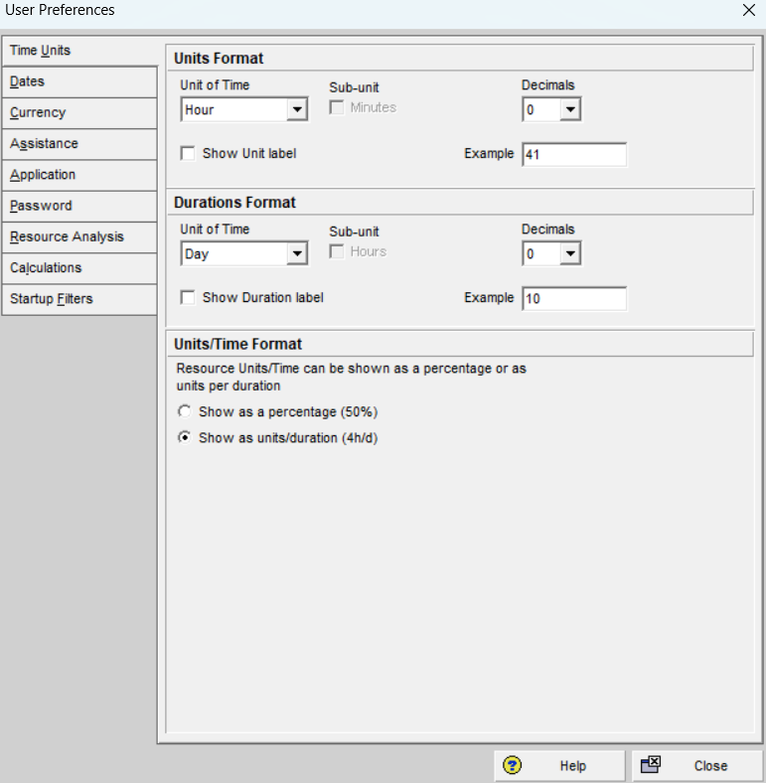Toggle the Hours sub-unit checkbox

[x=337, y=252]
